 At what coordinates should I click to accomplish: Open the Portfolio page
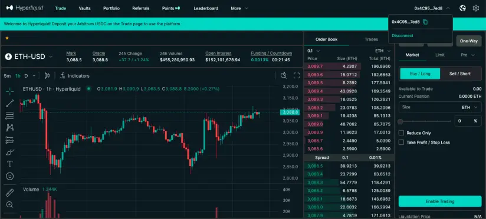[x=111, y=8]
